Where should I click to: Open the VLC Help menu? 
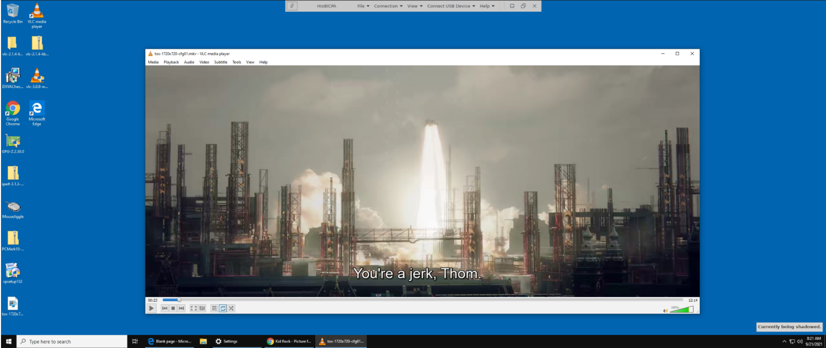(x=263, y=62)
